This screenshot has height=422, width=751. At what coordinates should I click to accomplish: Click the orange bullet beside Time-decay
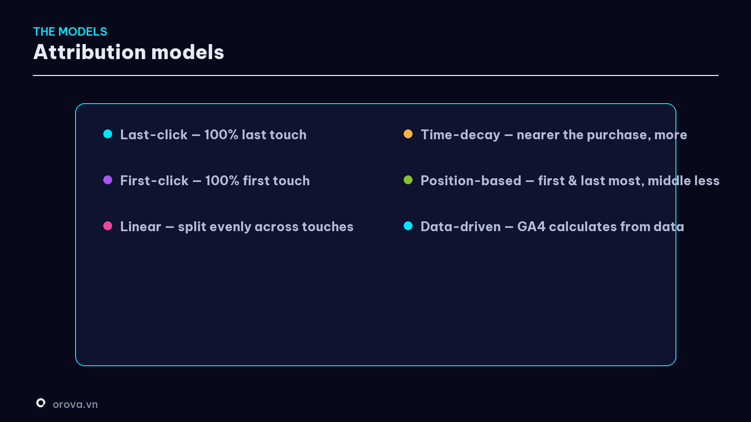click(408, 134)
